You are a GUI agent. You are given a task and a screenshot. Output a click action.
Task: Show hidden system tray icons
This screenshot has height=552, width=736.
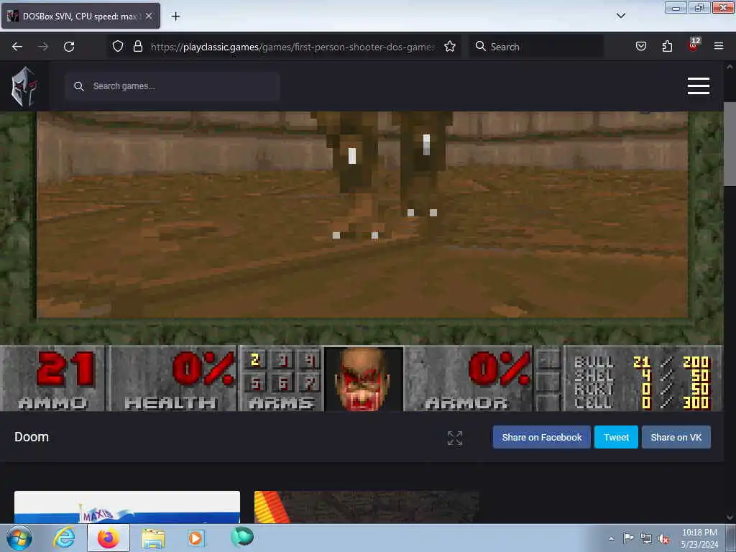[611, 538]
